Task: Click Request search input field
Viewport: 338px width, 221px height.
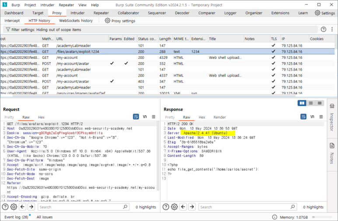Action: click(84, 207)
